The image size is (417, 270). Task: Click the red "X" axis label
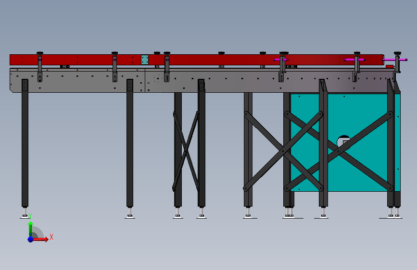[x=51, y=237]
